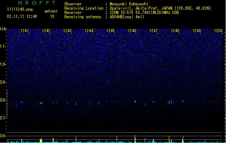The image size is (226, 143).
Task: Click the 1.1 kHz axis label
Action: coord(3,46)
